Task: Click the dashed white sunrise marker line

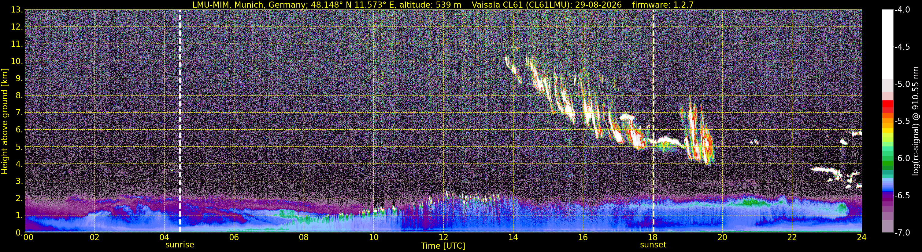Action: 180,121
